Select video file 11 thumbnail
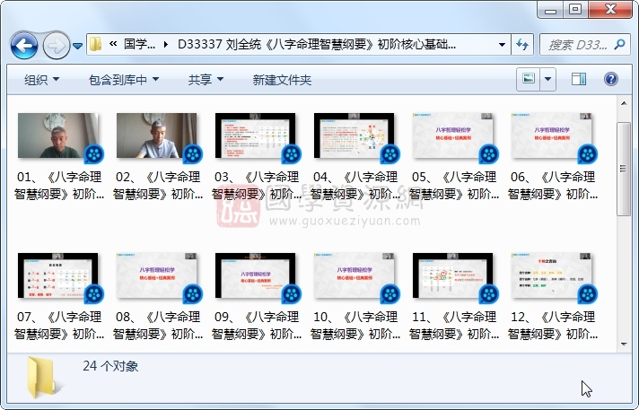Viewport: 639px width, 410px height. tap(454, 277)
